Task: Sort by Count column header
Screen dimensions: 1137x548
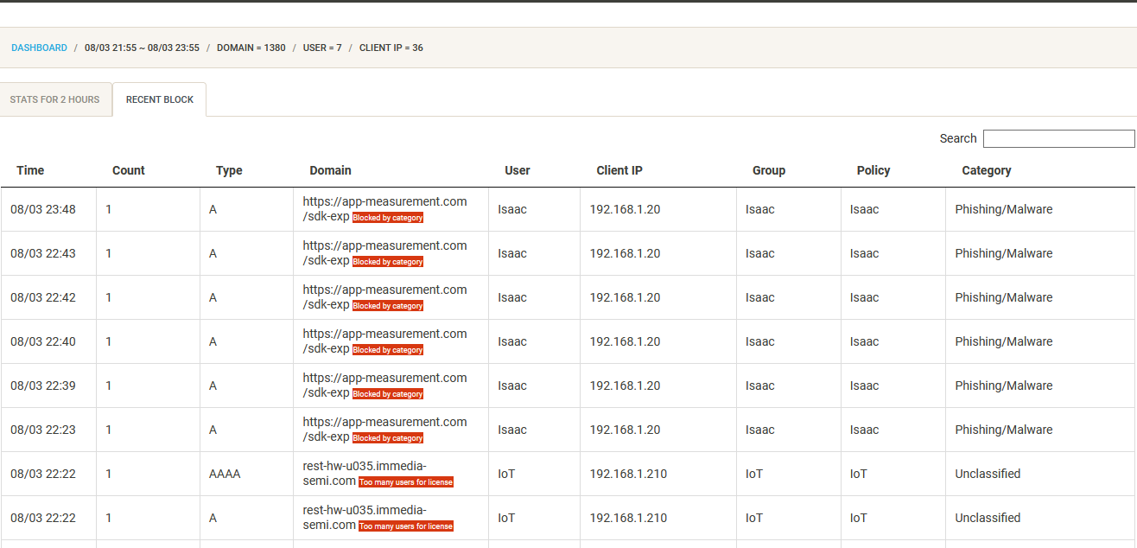Action: tap(129, 170)
